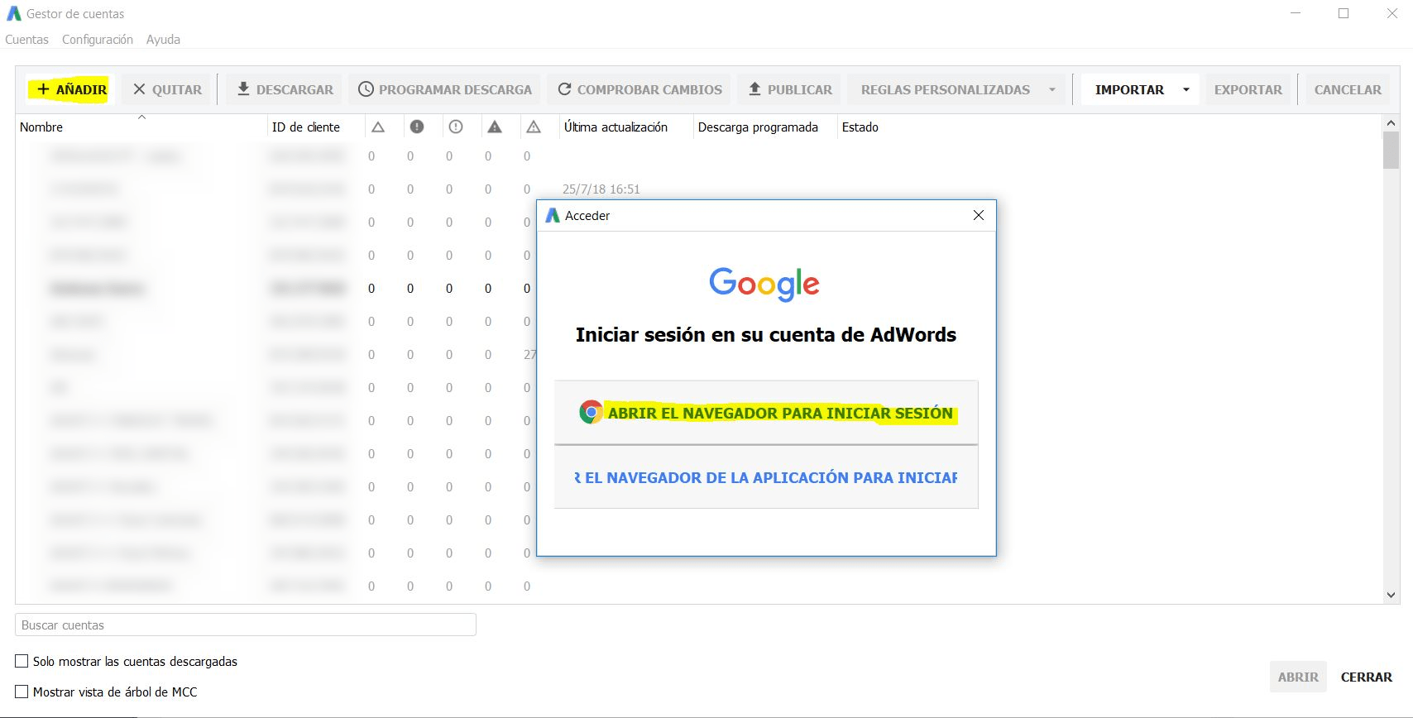Screen dimensions: 1413x718
Task: Click the EXPORTAR button
Action: coord(1248,89)
